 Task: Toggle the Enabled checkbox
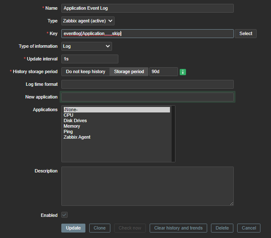64,215
